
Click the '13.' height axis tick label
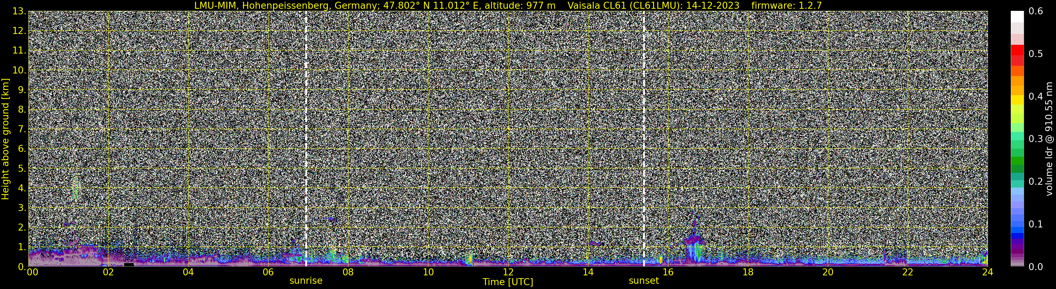[x=19, y=12]
